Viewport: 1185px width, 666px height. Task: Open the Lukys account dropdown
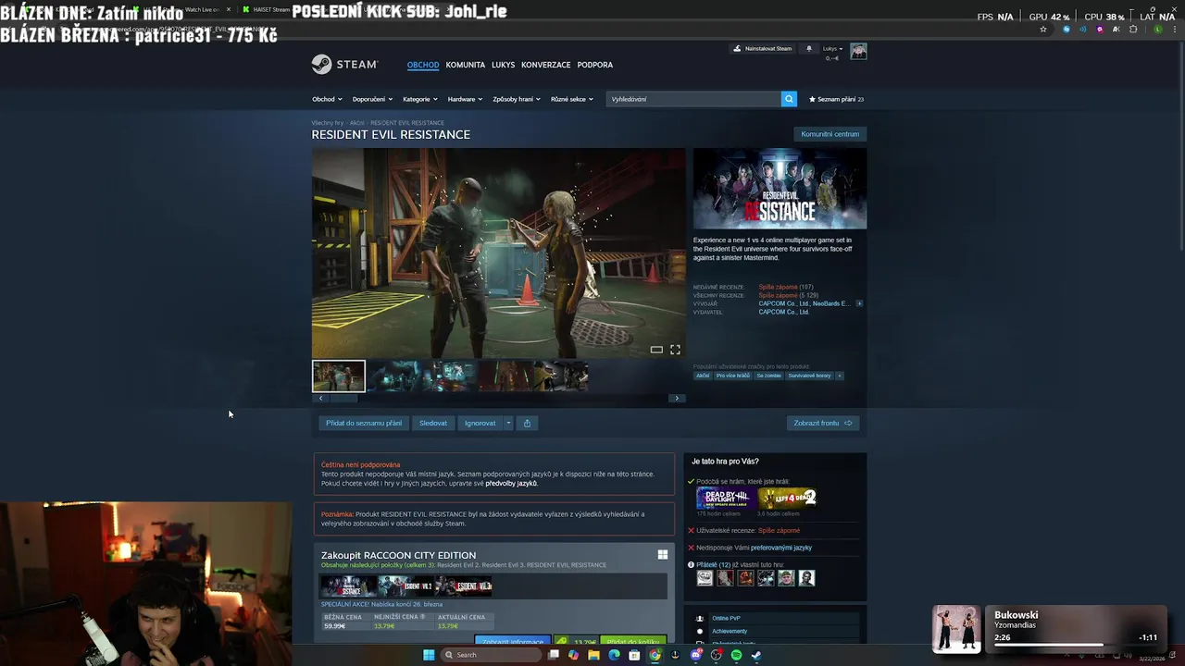(x=832, y=48)
